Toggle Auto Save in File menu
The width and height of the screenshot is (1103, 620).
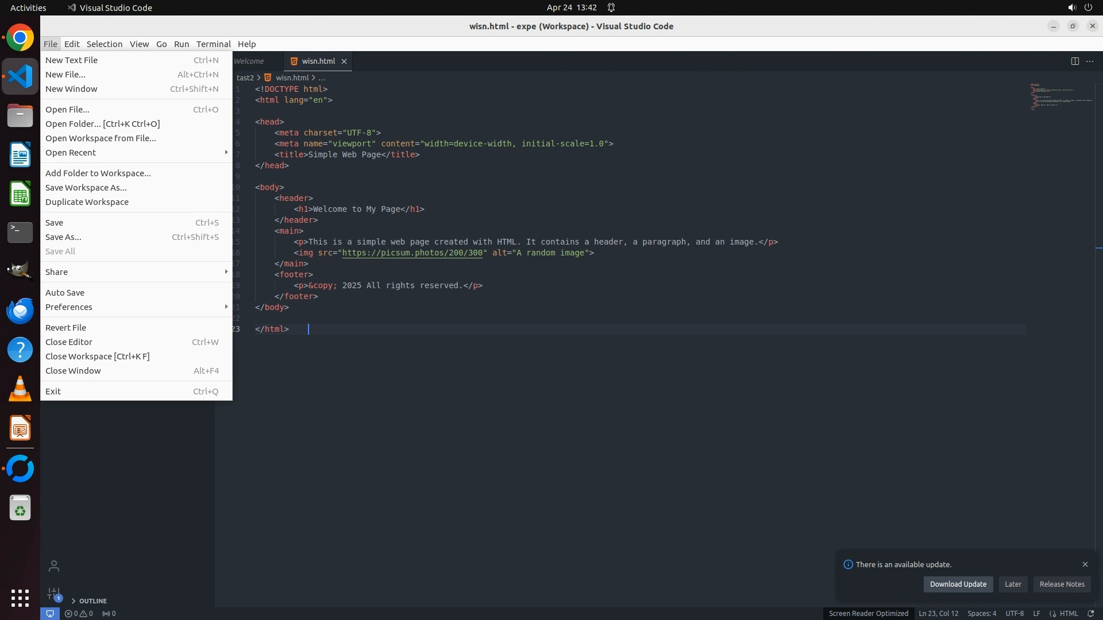point(65,293)
